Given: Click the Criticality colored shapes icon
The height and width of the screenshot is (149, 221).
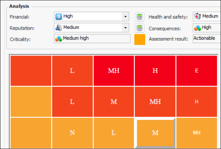Looking at the screenshot, I should coord(59,39).
